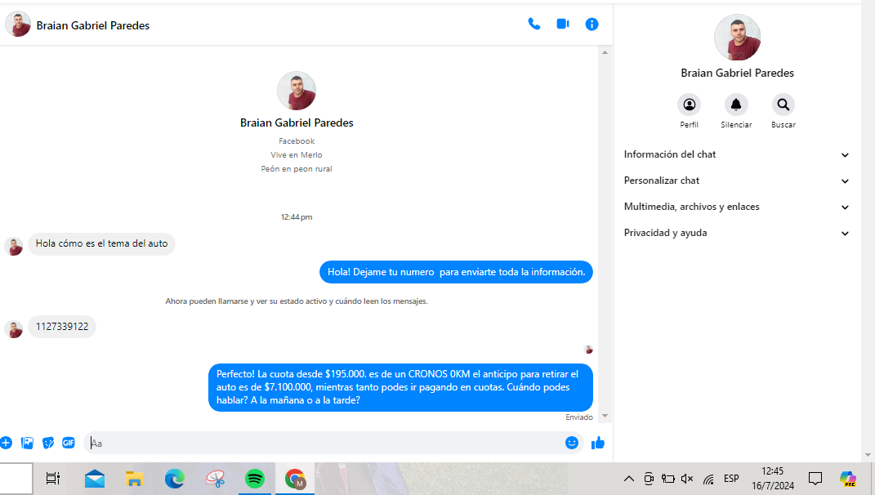Expand Información del chat section

pyautogui.click(x=736, y=154)
